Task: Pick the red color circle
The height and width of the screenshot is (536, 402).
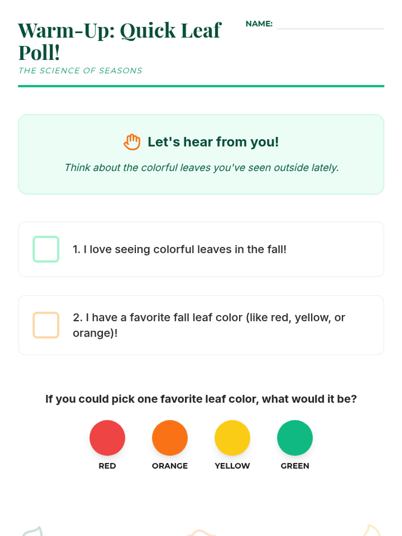Action: [x=107, y=438]
